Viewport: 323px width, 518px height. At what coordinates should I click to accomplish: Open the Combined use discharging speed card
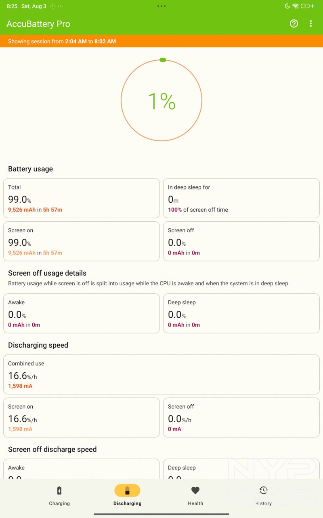coord(161,374)
